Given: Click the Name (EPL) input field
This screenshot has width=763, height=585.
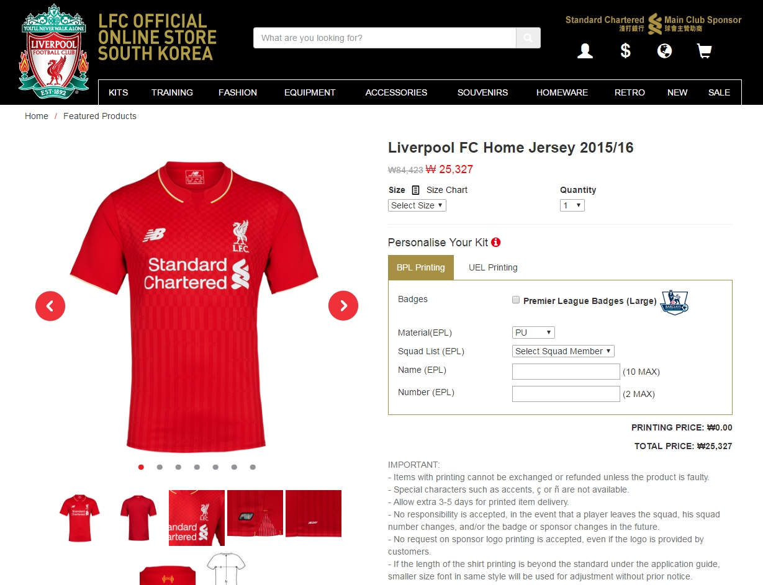Looking at the screenshot, I should coord(566,372).
